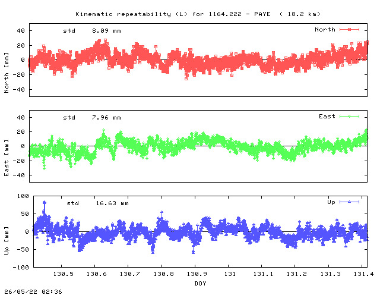Click the blue Up legend line sample
380x295 pixels.
point(349,202)
